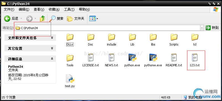Open the DLLs folder
The width and height of the screenshot is (222, 101).
tap(70, 40)
